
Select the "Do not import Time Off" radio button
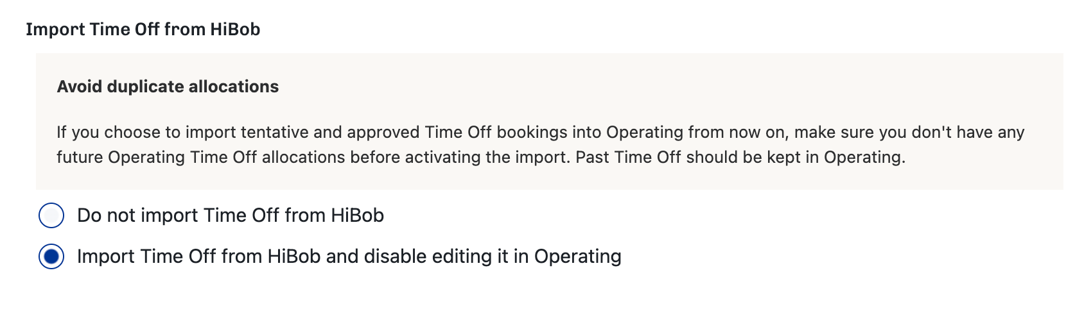51,215
